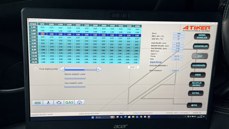Open the Atiker app icon on taskbar
Image resolution: width=229 pixels, height=129 pixels.
pos(149,117)
